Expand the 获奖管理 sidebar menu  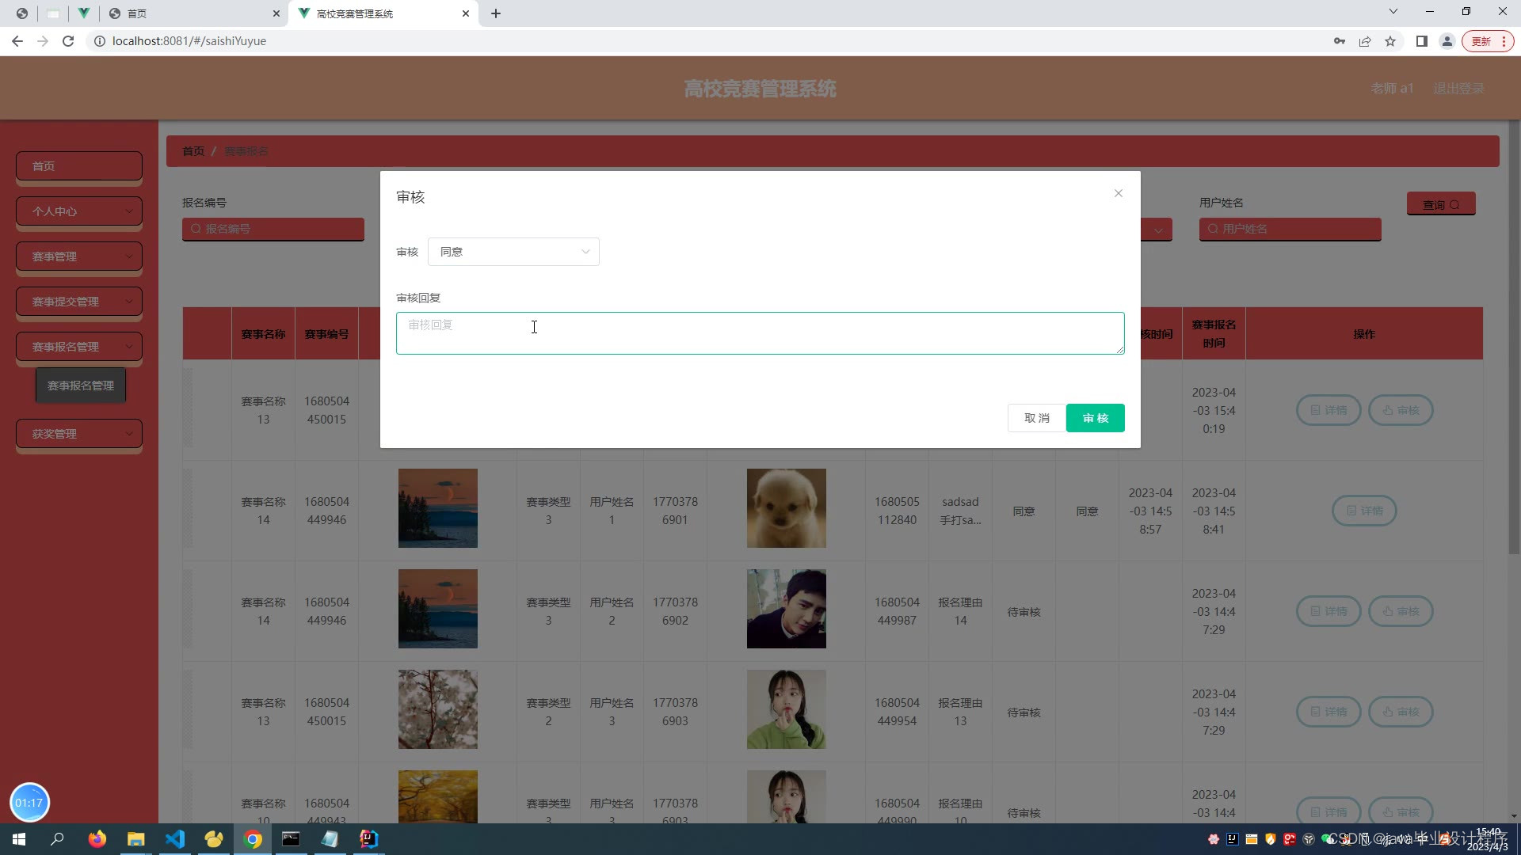click(79, 434)
